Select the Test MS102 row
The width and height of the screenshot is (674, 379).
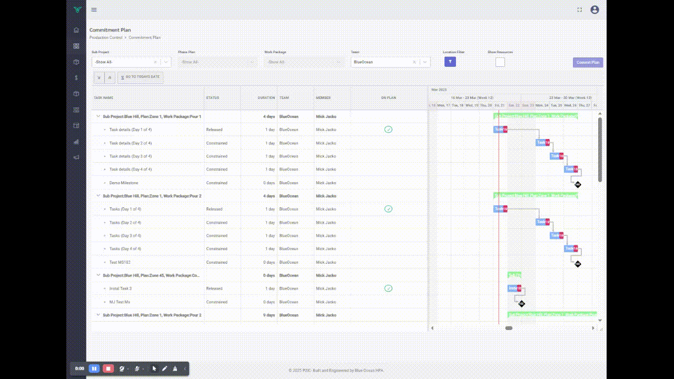tap(259, 262)
